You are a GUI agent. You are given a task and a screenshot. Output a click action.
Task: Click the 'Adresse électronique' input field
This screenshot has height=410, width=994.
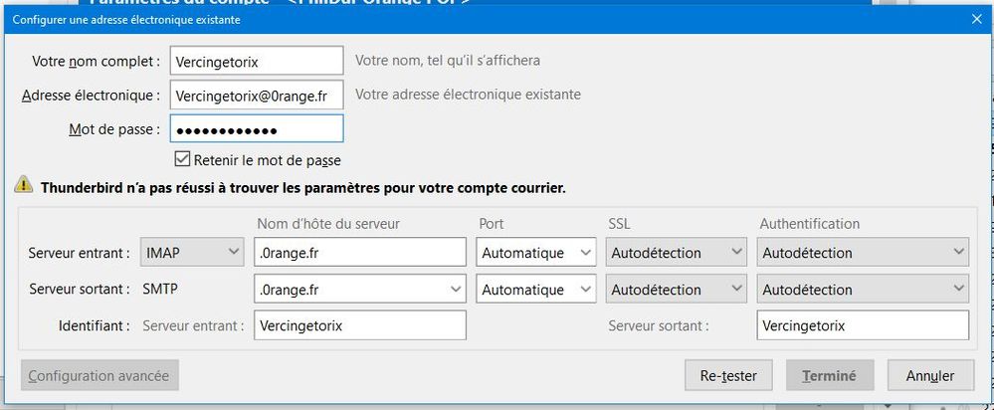[x=257, y=95]
